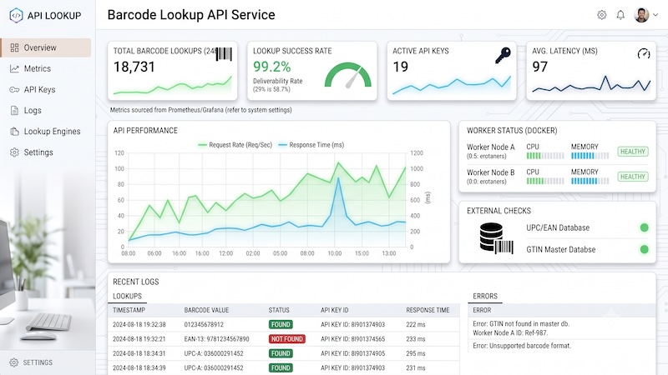Sort by BARCODE VALUE column header
The image size is (668, 375).
206,310
